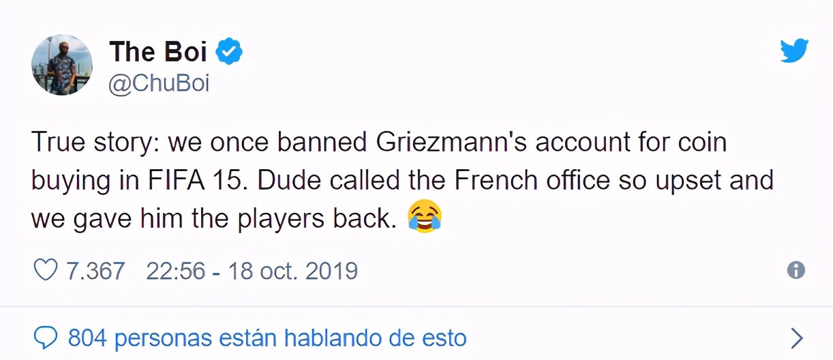Click the 22:56 tweet time

(x=175, y=271)
